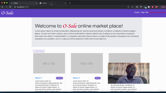Viewport: 166px width, 93px height.
Task: Click the red signed-in-as user text
Action: pyautogui.click(x=157, y=12)
